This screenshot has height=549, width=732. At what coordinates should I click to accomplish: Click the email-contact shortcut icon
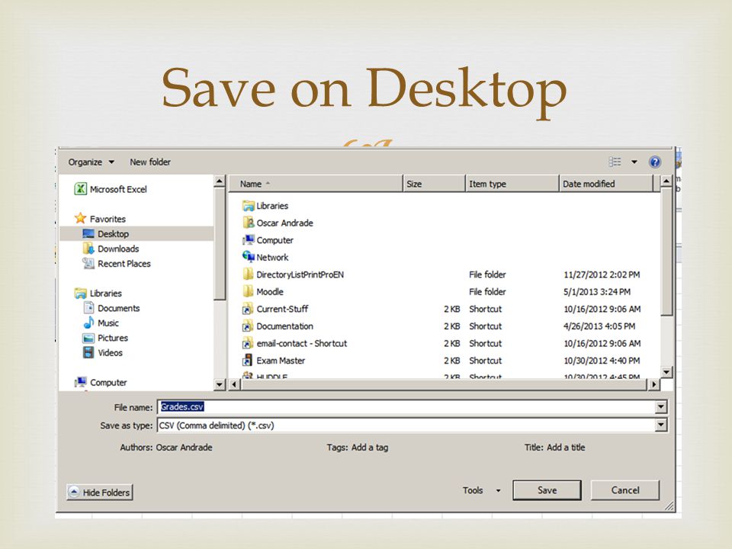[248, 344]
